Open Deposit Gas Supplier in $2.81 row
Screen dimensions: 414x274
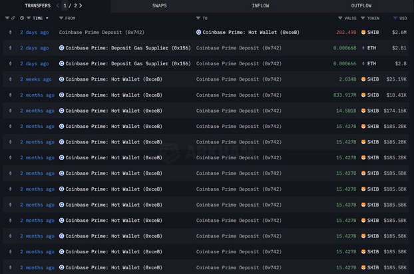(128, 48)
